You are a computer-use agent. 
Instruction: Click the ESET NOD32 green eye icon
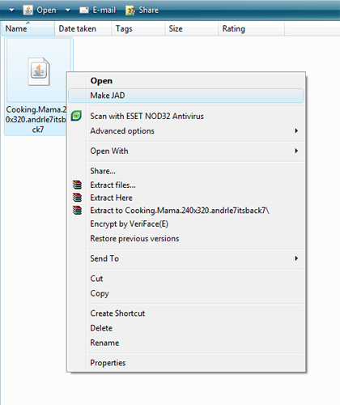76,116
